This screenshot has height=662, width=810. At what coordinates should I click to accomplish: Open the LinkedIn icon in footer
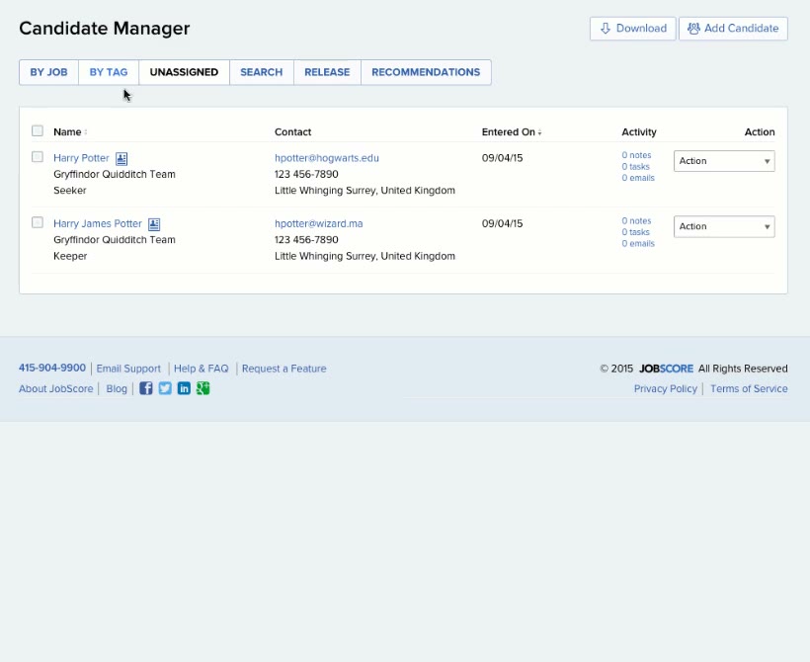(184, 388)
